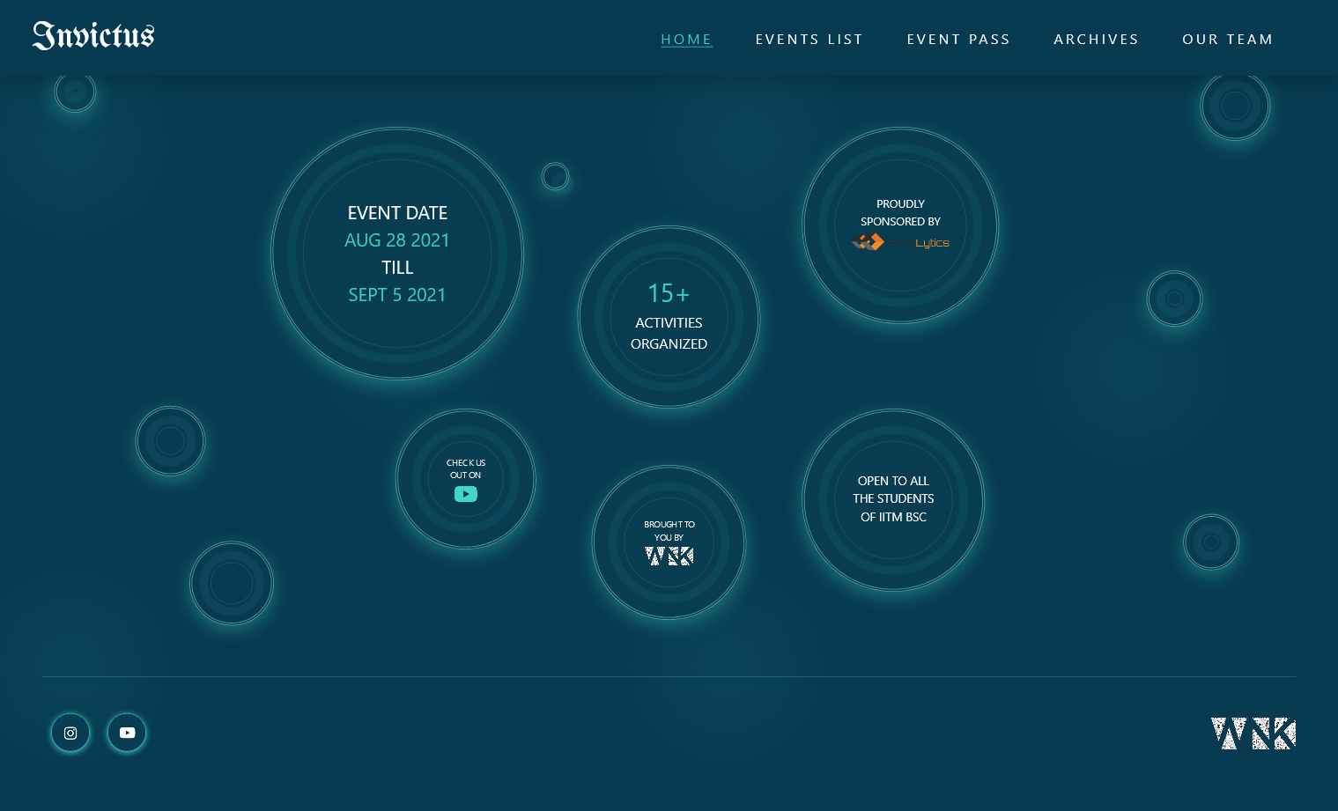The image size is (1338, 811).
Task: Open the Events List page
Action: tap(809, 40)
